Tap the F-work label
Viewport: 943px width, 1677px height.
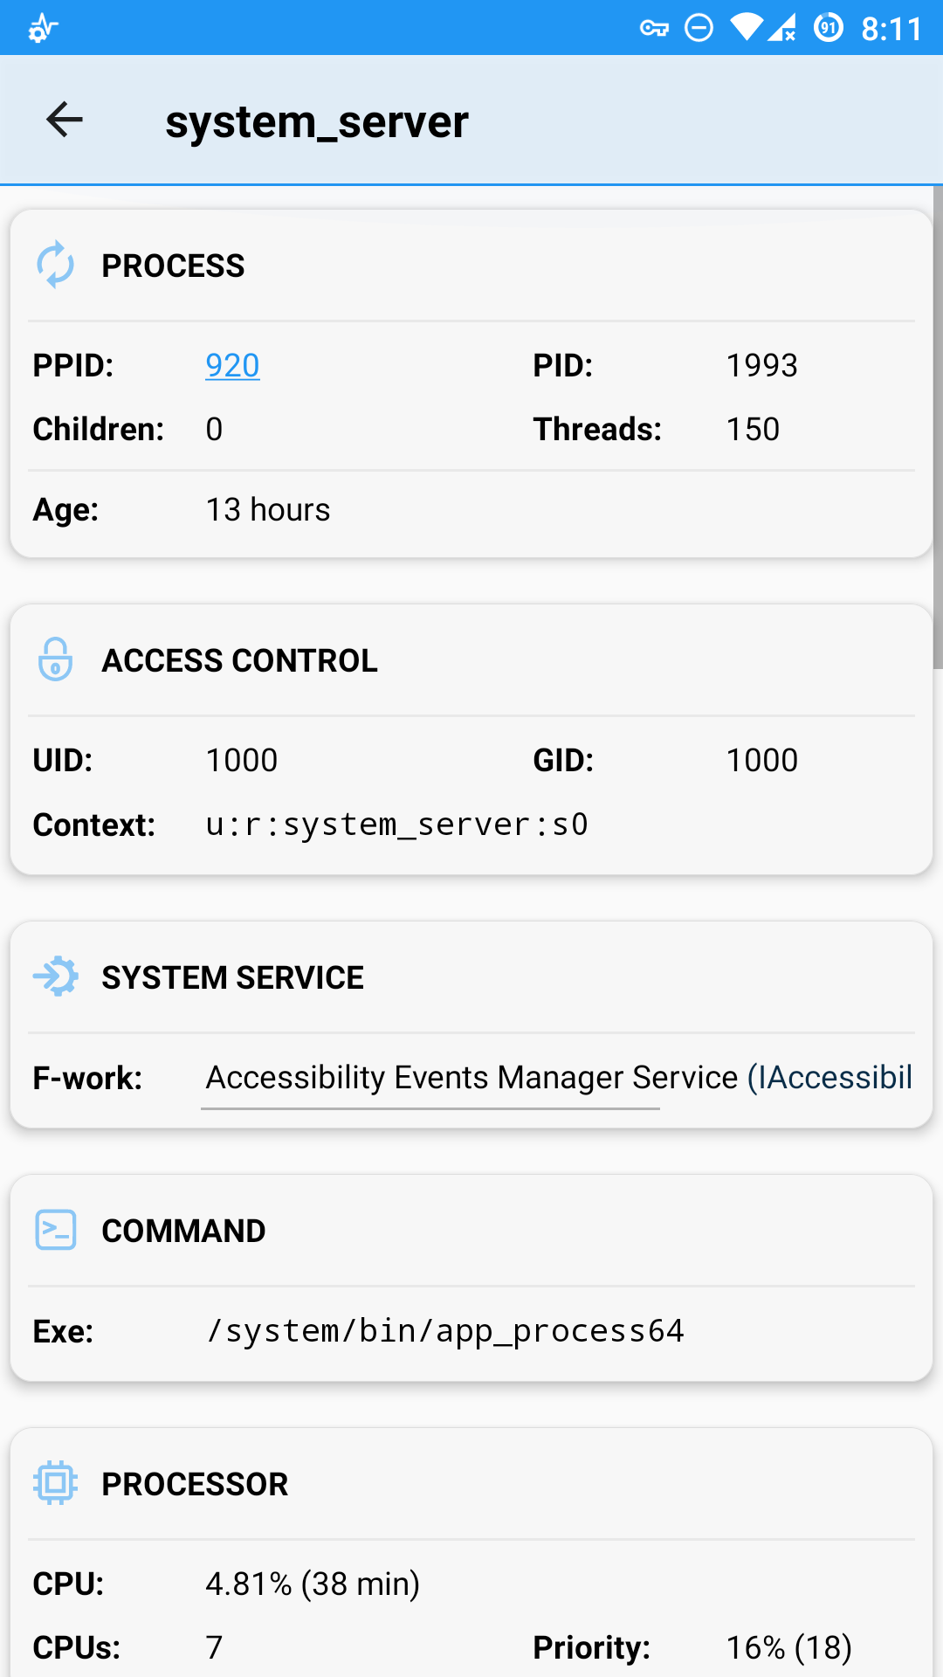(x=87, y=1078)
